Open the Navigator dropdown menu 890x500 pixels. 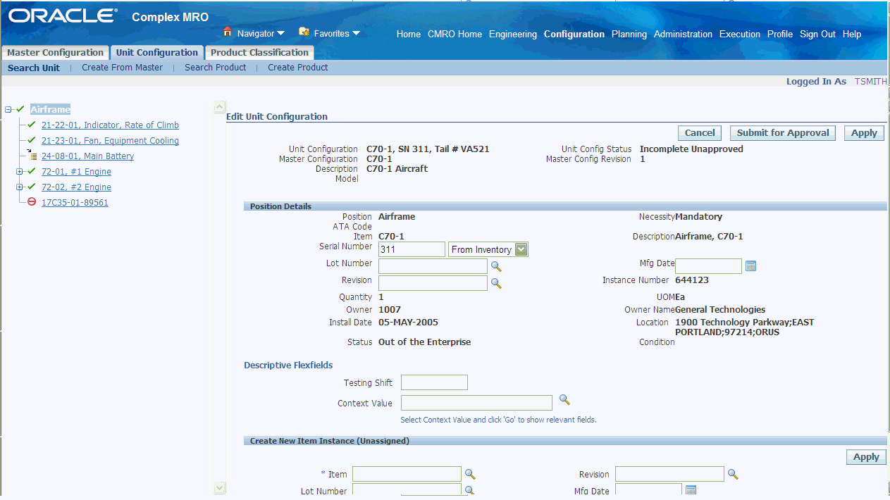pos(280,33)
